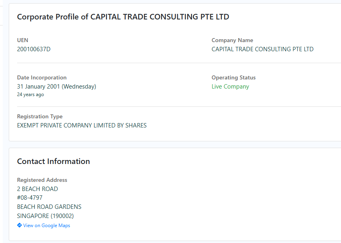Screen dimensions: 341x243
Task: Click the Contact Information heading
Action: point(53,161)
